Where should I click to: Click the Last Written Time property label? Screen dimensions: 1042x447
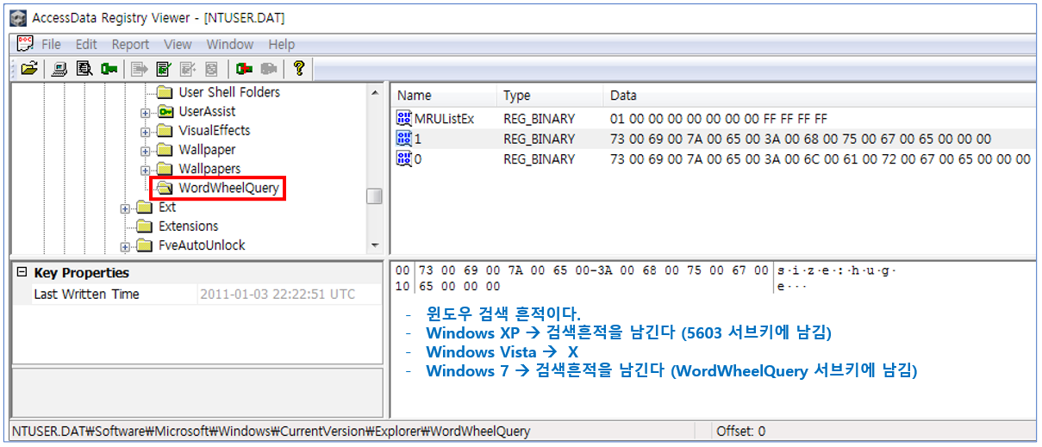86,294
